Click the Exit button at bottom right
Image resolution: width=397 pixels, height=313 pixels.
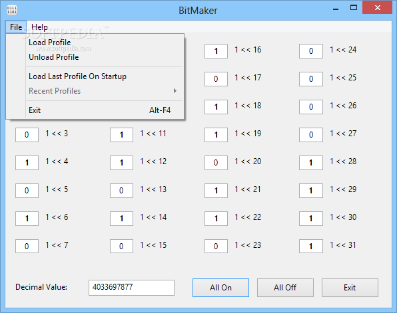coord(350,288)
